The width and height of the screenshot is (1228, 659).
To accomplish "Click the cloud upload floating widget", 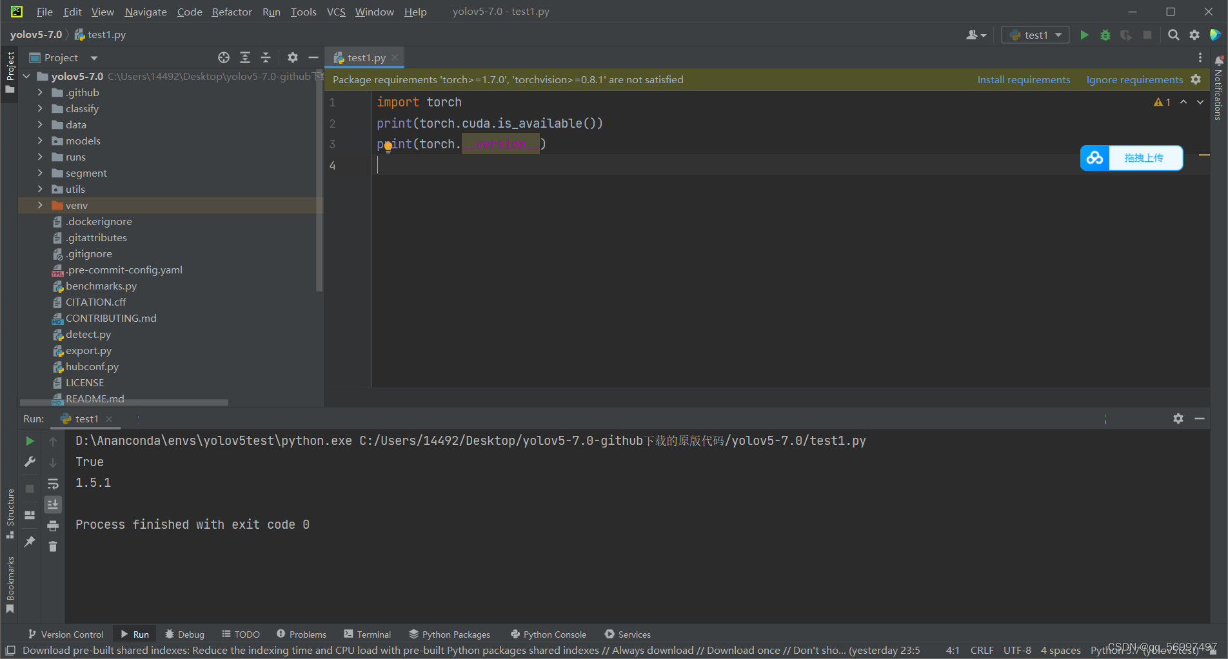I will [1131, 158].
